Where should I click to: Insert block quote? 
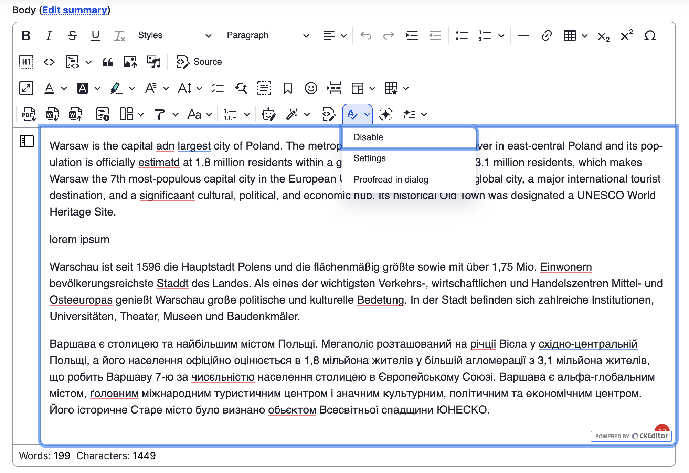(107, 62)
